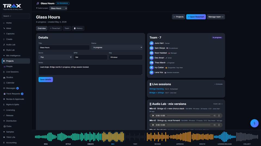261x146 pixels.
Task: Click Juno Hart team member
Action: click(160, 43)
